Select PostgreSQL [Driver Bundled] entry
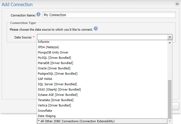Image resolution: width=181 pixels, height=124 pixels. coord(102,74)
